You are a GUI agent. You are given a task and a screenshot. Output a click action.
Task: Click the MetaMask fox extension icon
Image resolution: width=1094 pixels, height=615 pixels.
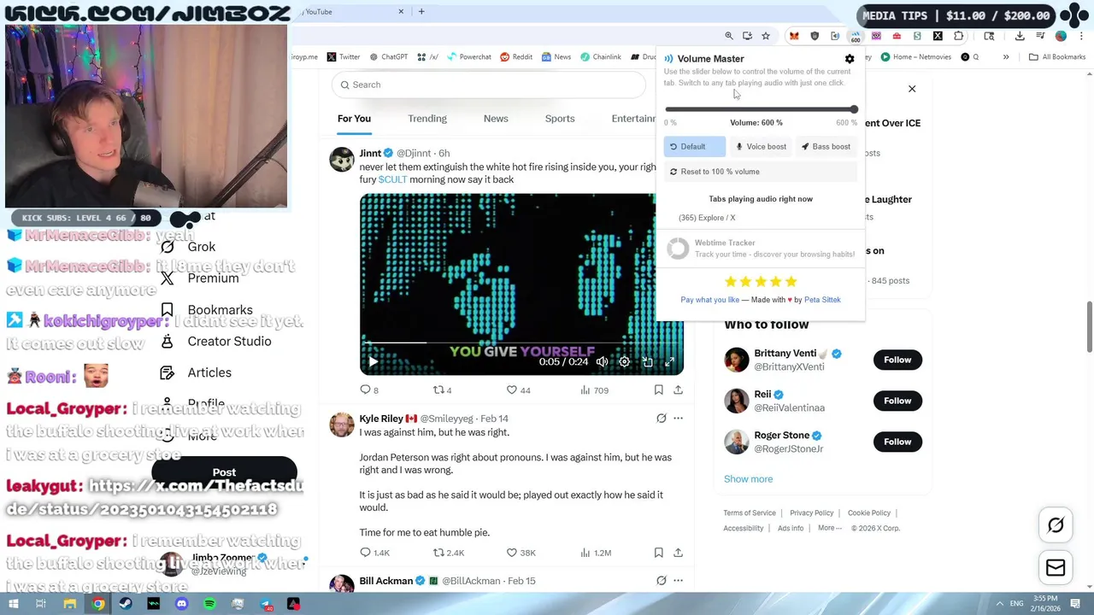coord(794,36)
